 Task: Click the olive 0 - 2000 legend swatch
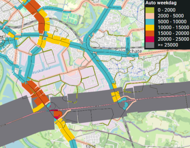[150, 10]
